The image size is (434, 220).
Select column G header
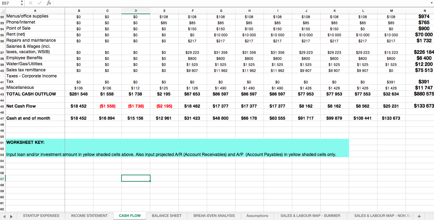click(221, 11)
